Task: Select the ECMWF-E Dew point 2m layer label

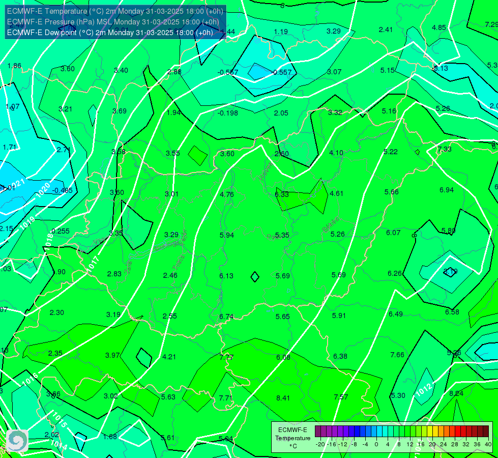Action: (110, 33)
